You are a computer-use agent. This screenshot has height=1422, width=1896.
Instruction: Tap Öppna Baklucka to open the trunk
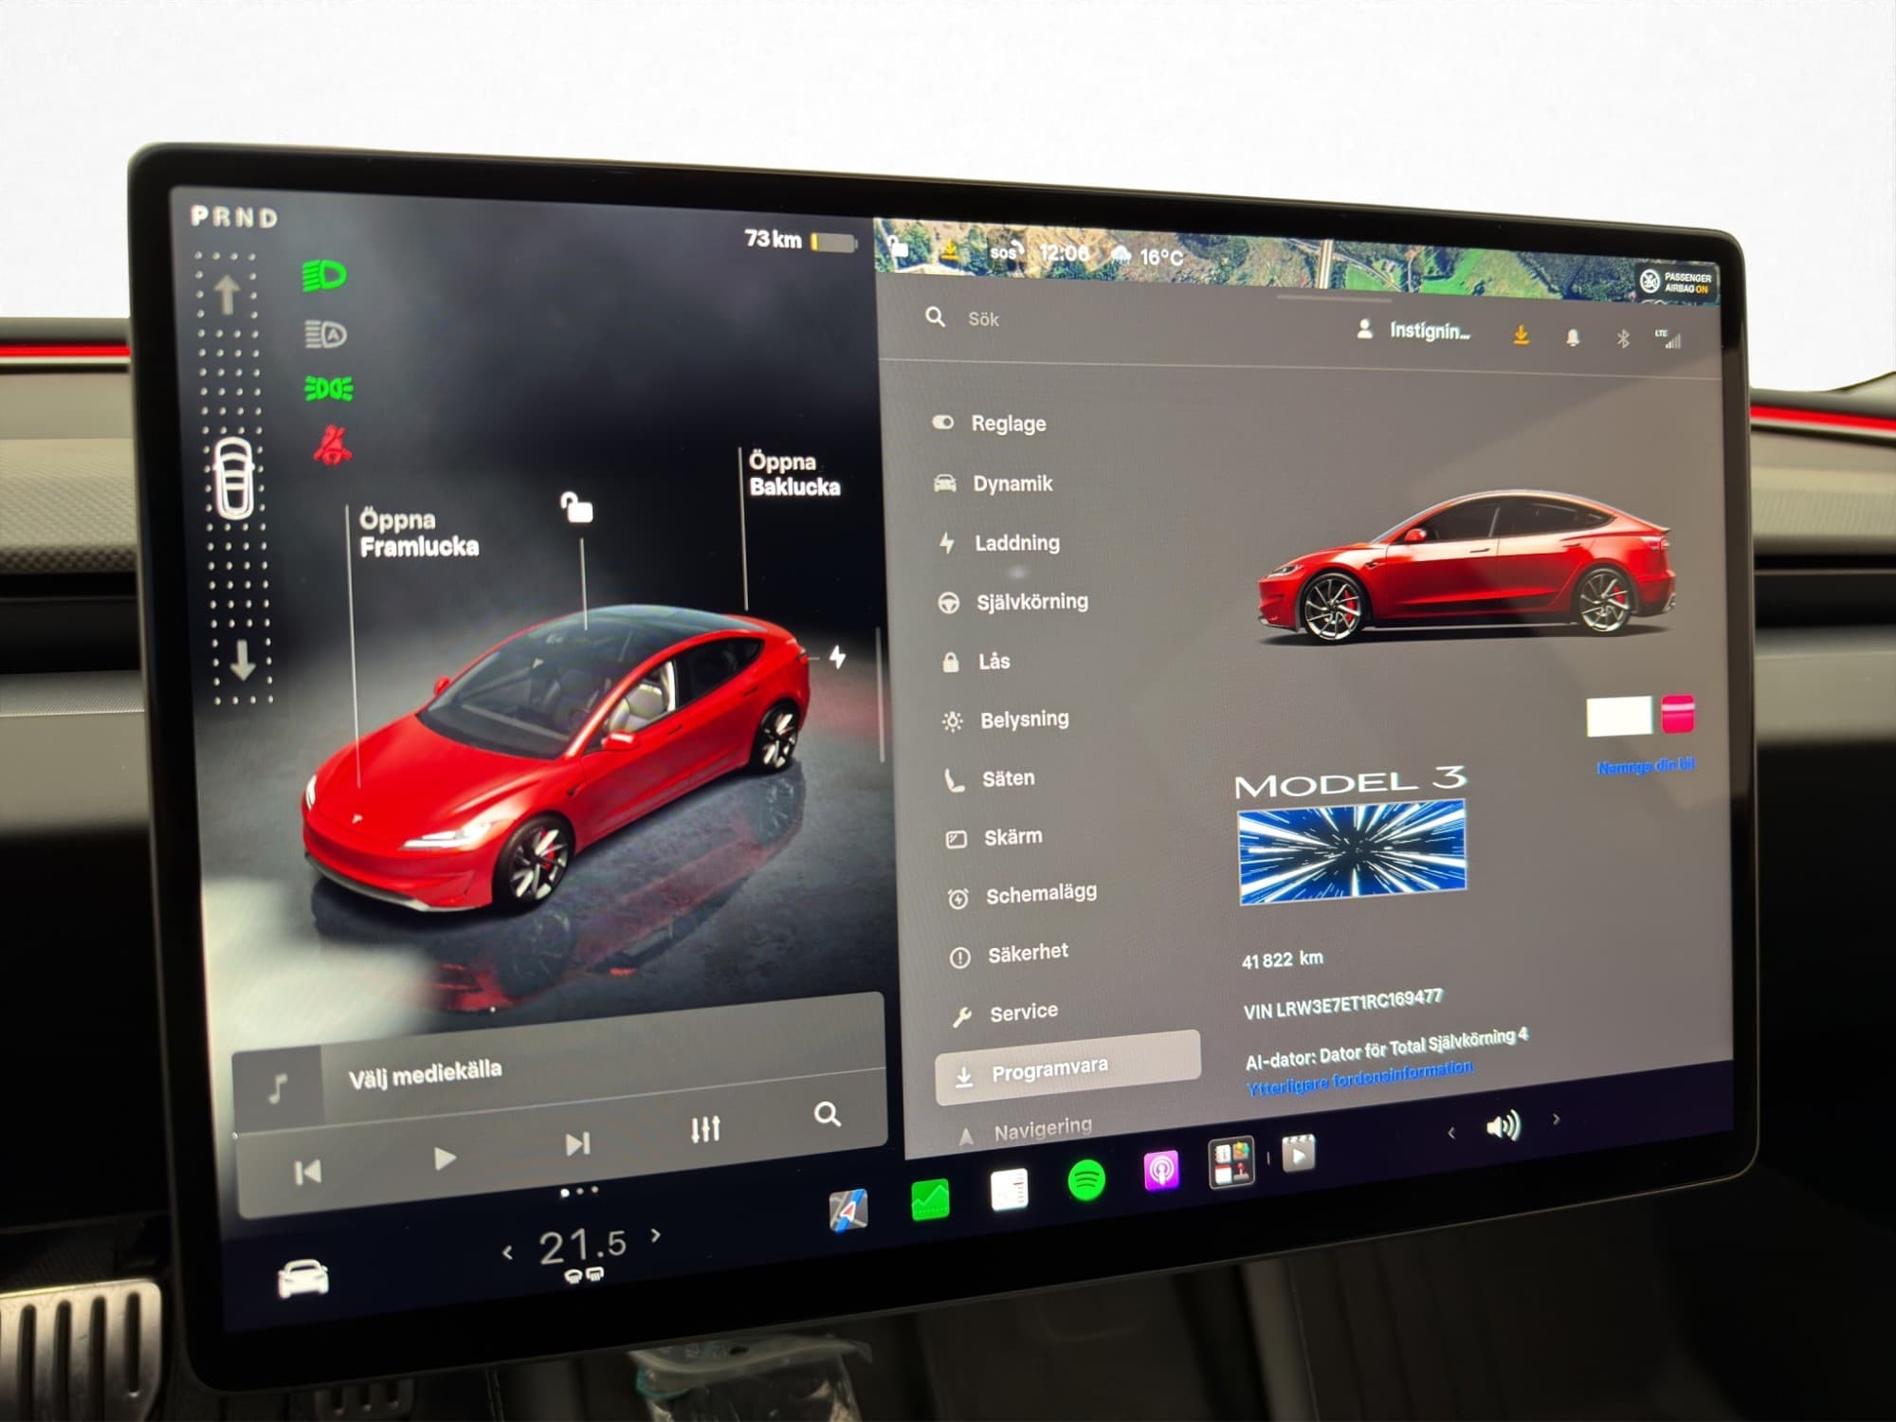pos(793,473)
